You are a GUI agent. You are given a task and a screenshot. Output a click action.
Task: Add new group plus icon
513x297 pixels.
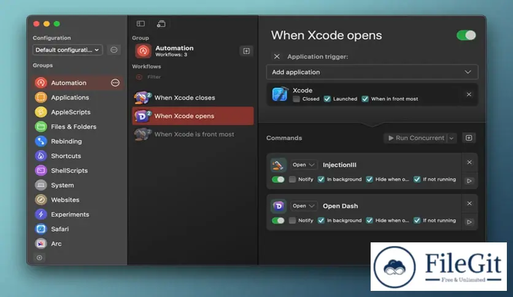39,258
